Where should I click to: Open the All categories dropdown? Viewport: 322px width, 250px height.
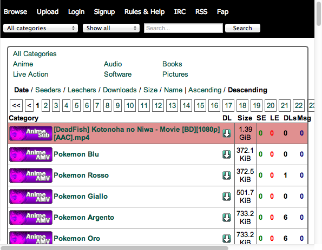(41, 28)
